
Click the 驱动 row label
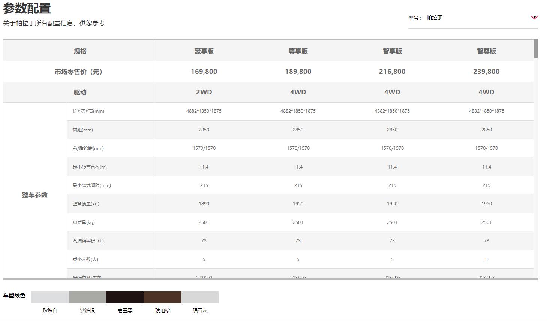pos(80,92)
